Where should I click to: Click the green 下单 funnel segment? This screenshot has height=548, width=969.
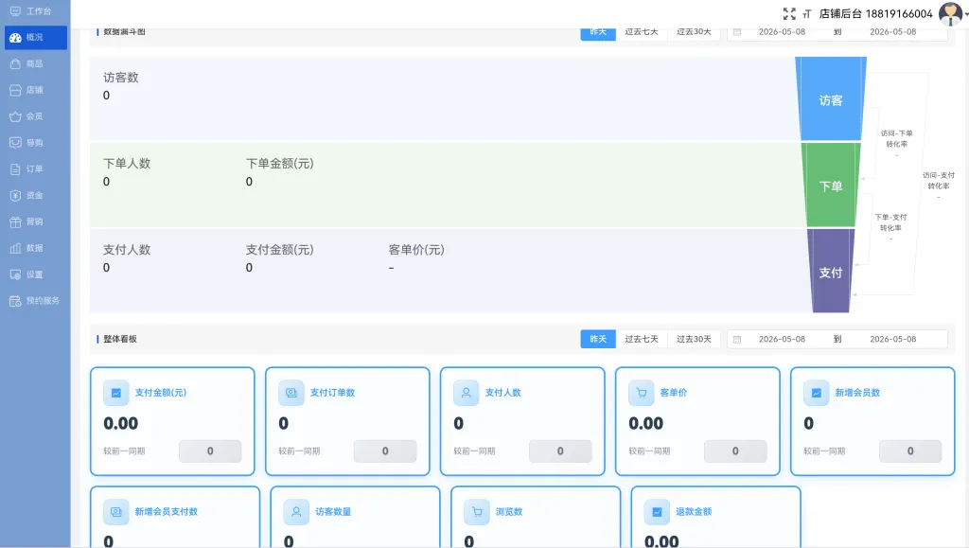831,186
